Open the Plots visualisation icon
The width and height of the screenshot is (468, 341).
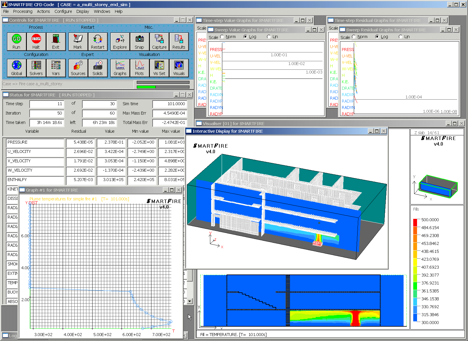pos(139,68)
